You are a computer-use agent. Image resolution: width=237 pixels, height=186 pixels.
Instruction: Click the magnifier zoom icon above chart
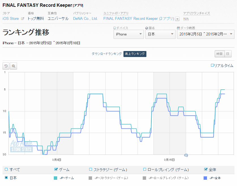(x=13, y=66)
